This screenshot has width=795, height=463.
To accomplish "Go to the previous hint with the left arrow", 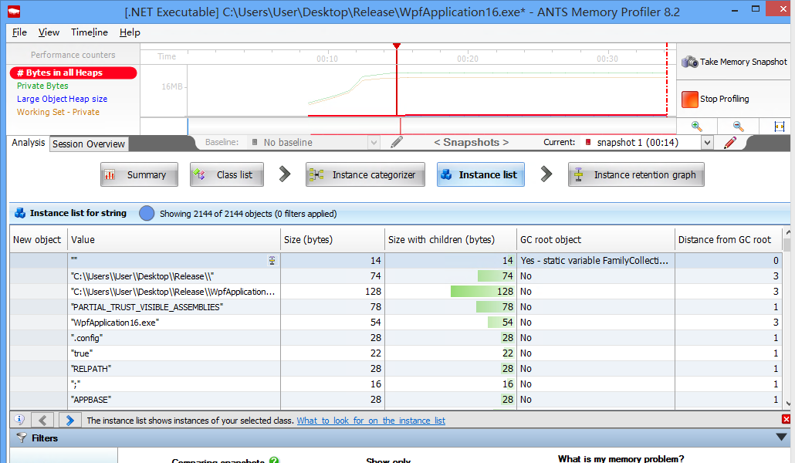I will [x=42, y=420].
